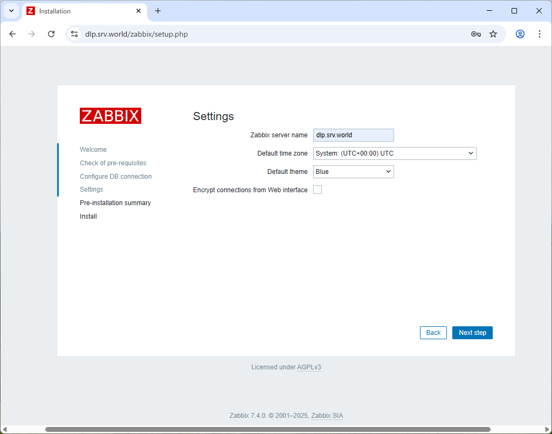This screenshot has height=434, width=552.
Task: Open site information via the tune icon
Action: pos(74,33)
